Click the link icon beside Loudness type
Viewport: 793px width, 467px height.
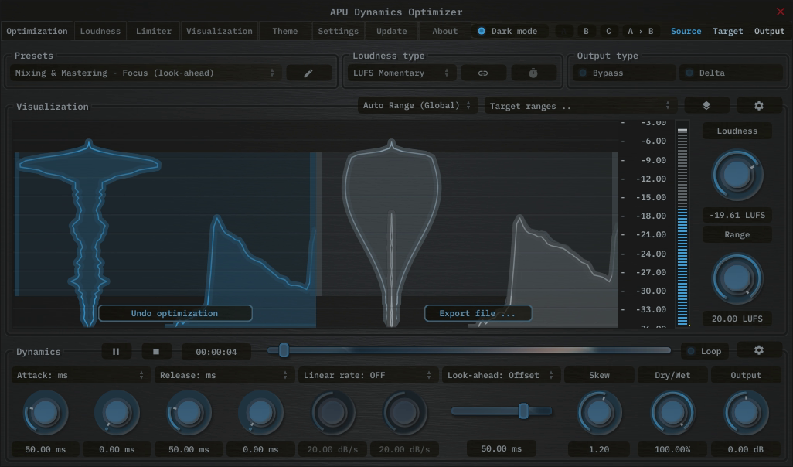tap(483, 73)
